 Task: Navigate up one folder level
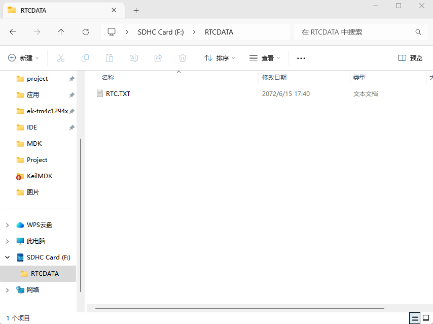61,32
